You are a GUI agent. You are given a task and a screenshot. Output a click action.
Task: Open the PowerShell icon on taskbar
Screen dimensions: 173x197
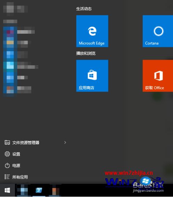click(x=39, y=190)
